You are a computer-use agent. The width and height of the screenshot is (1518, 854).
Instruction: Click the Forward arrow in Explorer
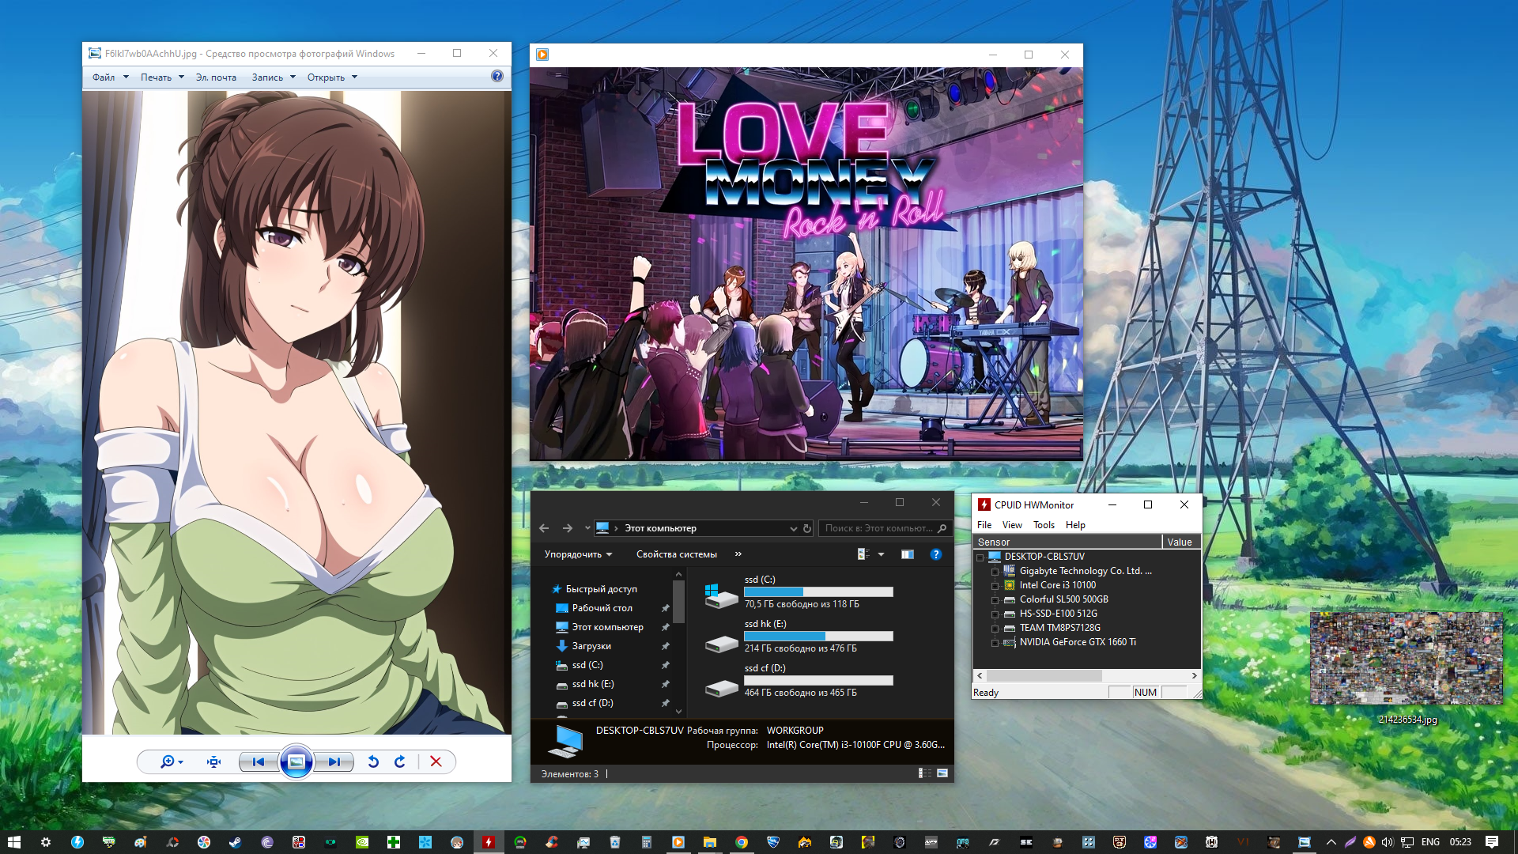568,528
